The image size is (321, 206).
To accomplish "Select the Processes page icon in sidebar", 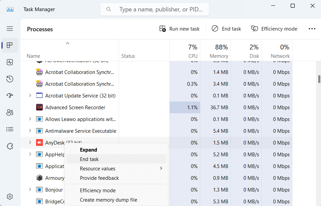I will (x=10, y=45).
